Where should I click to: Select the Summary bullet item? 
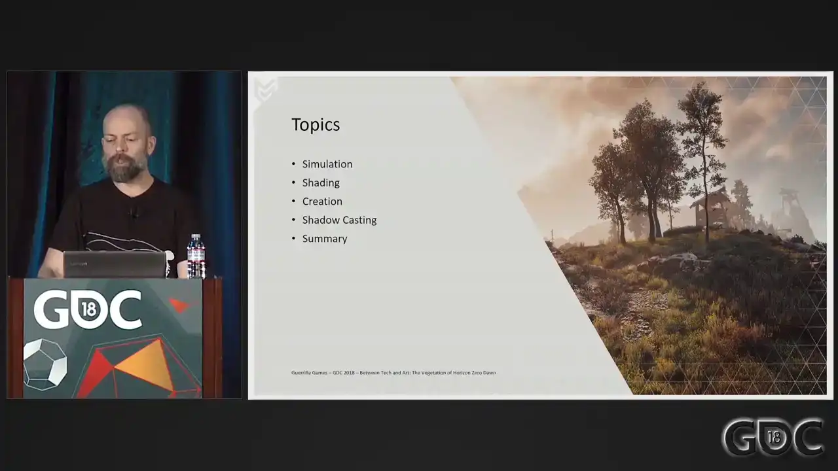pyautogui.click(x=324, y=239)
